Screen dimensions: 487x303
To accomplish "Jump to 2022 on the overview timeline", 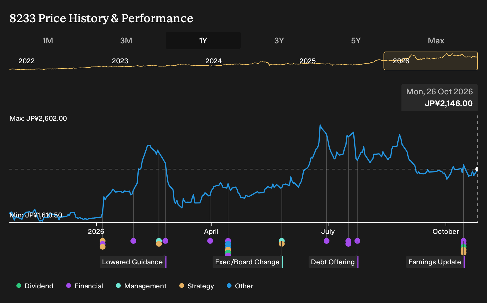I will (27, 61).
